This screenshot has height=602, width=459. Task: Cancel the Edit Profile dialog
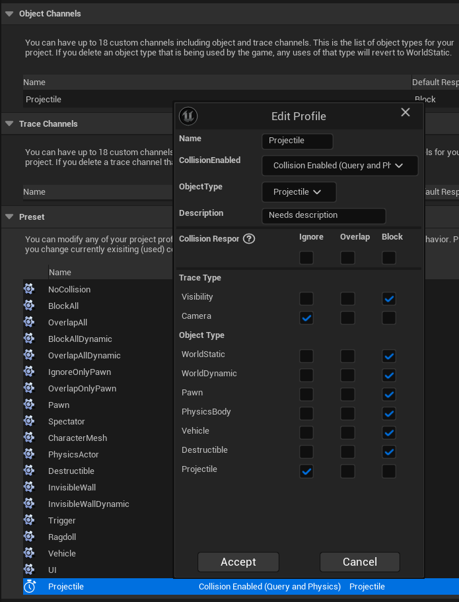[x=359, y=562]
